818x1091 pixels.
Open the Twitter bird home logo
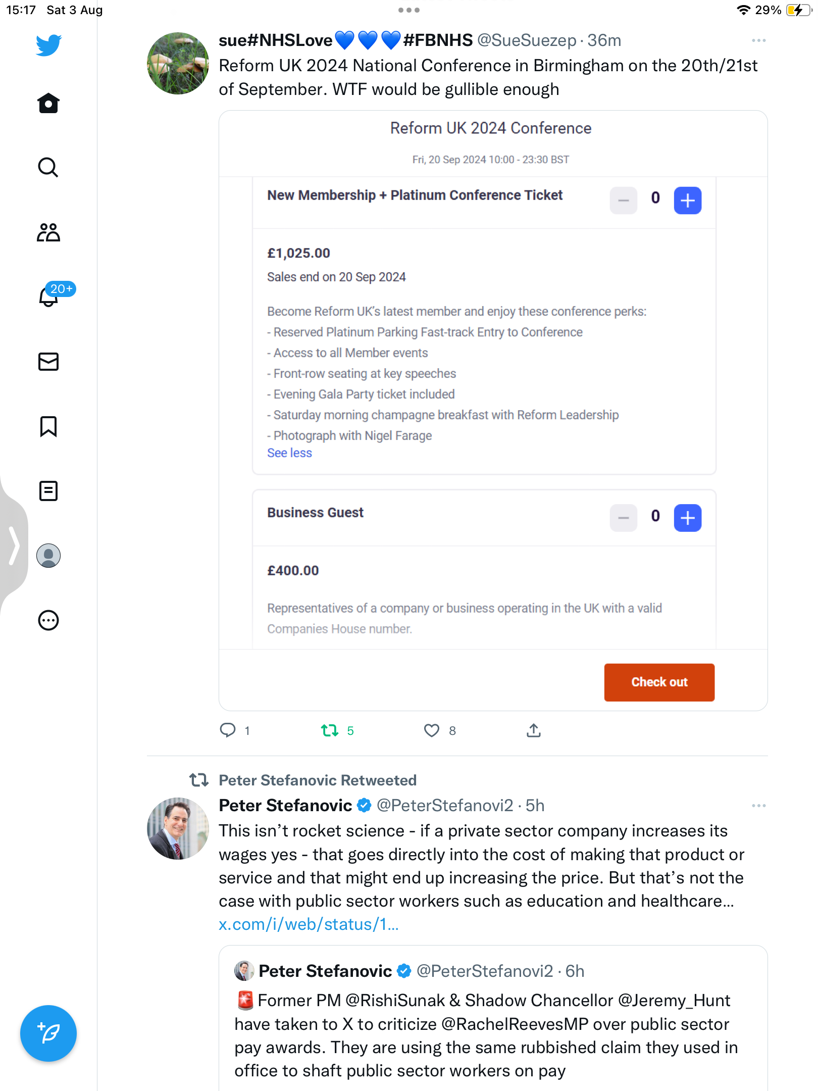pyautogui.click(x=48, y=45)
